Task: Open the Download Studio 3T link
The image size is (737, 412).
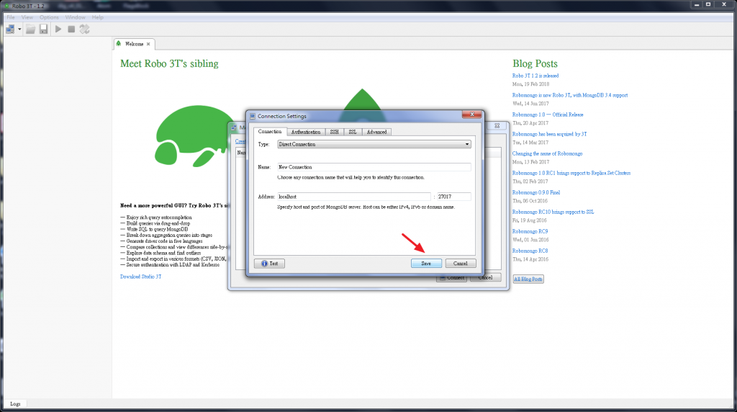Action: pos(140,277)
